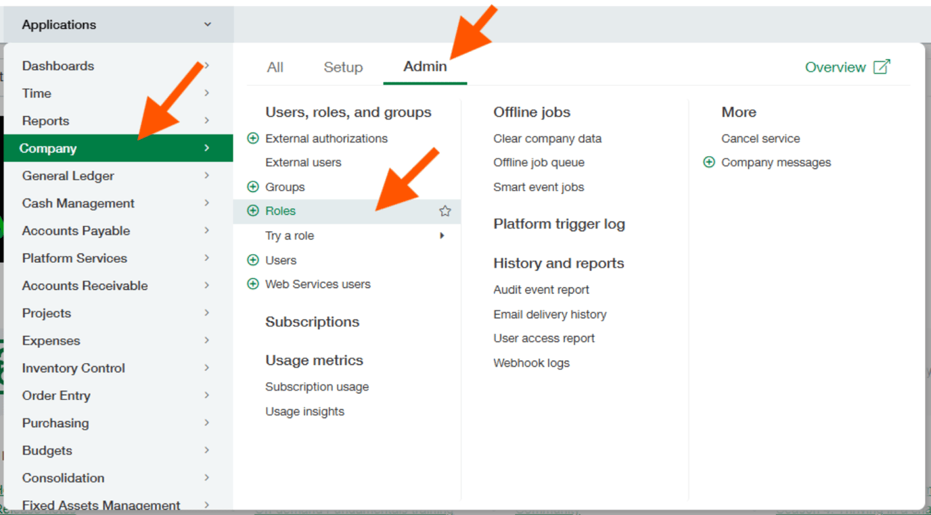Select the highlighted Roles entry
The width and height of the screenshot is (931, 515).
point(280,210)
